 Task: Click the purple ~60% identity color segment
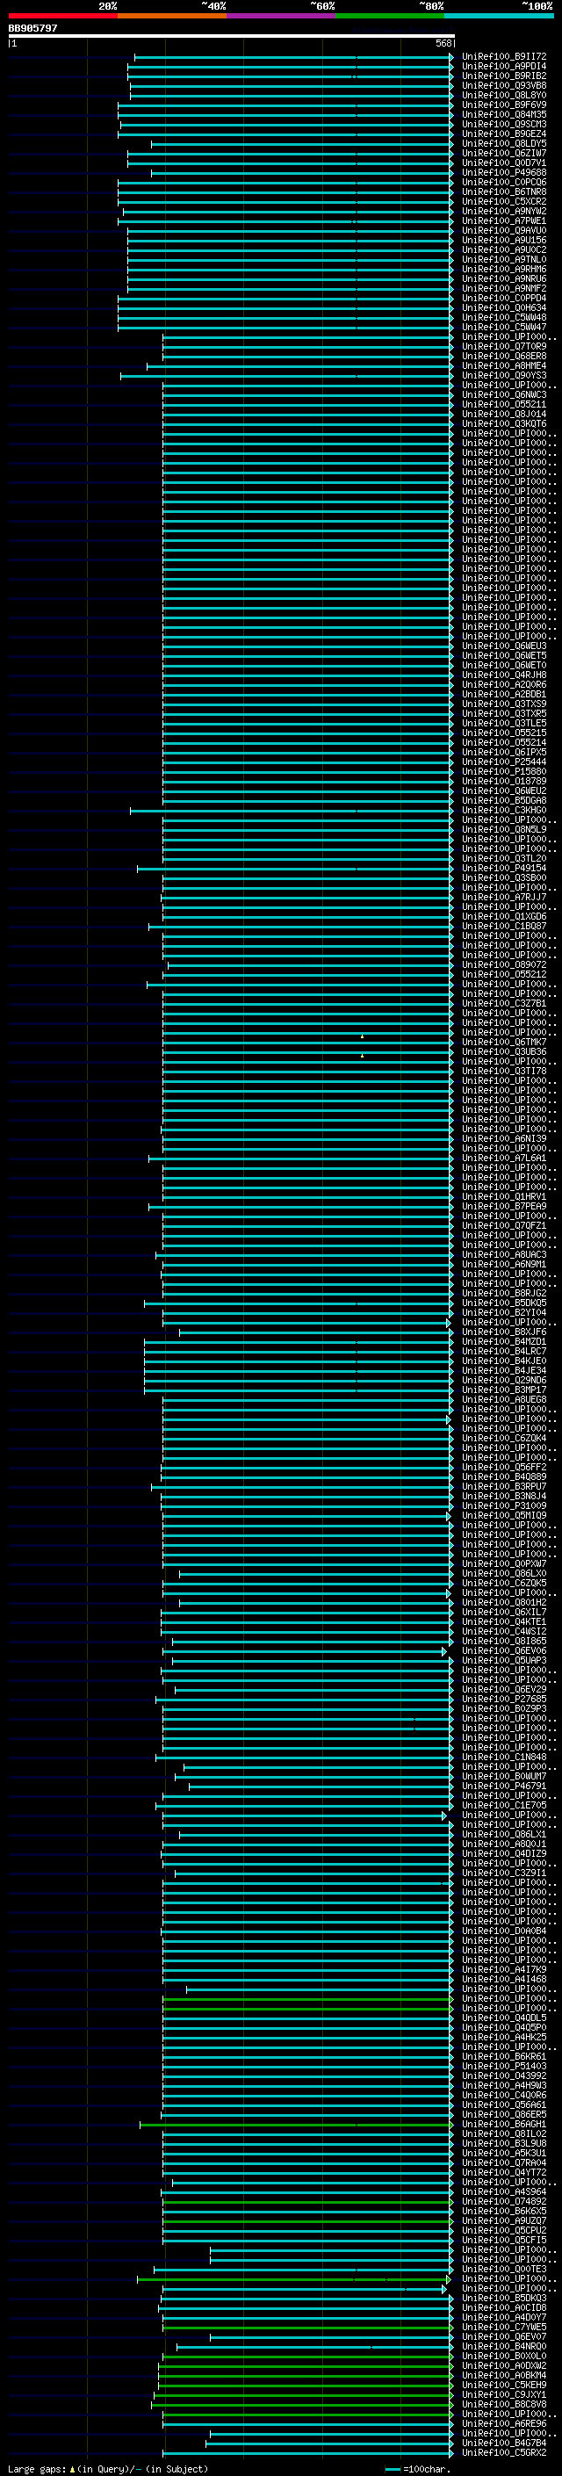[282, 16]
